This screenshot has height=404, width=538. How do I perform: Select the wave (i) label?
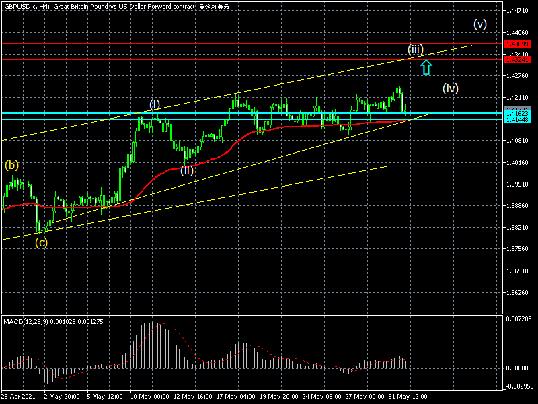click(155, 104)
